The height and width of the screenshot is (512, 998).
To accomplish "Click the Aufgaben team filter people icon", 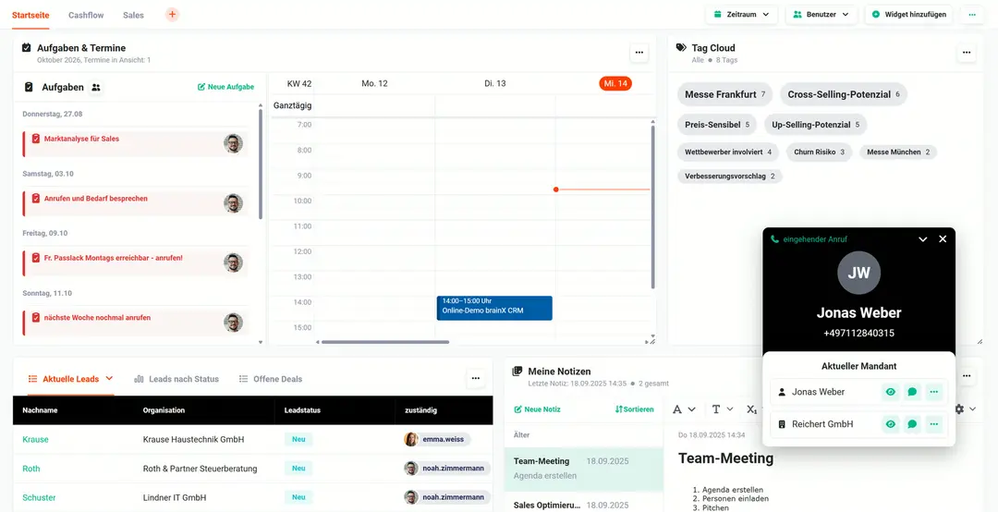I will [96, 87].
